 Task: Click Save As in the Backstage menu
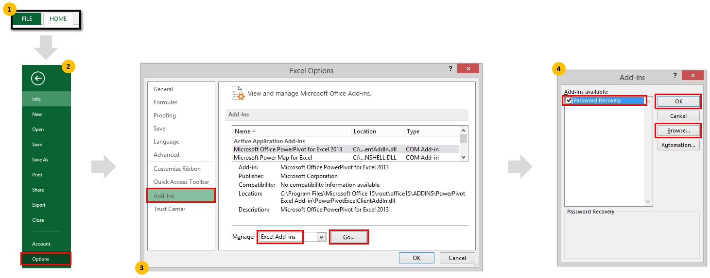[47, 159]
